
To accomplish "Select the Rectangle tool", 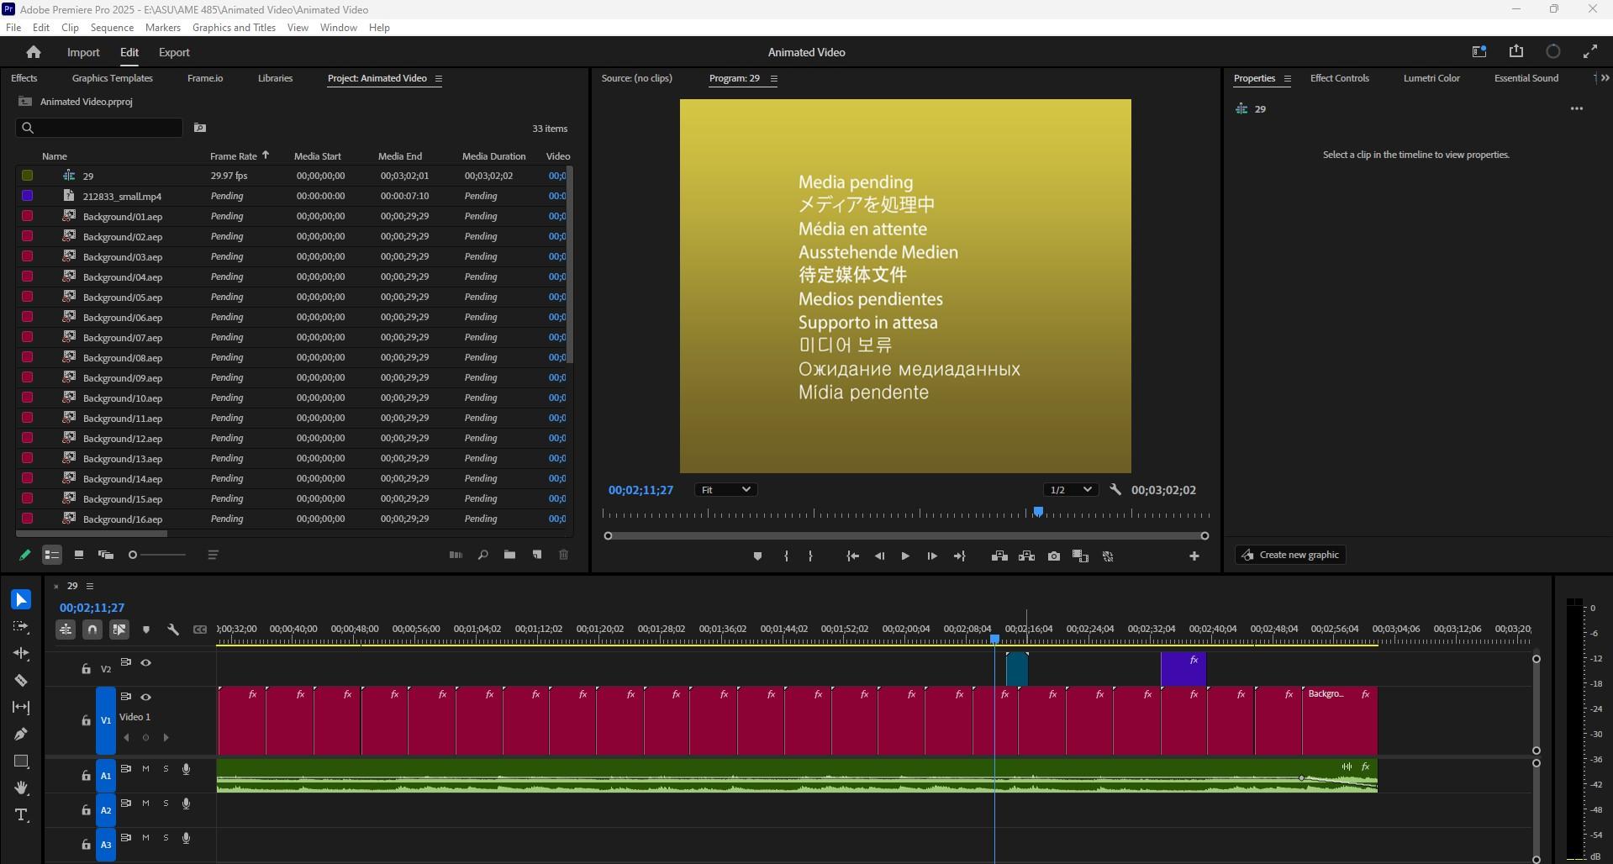I will pos(21,761).
